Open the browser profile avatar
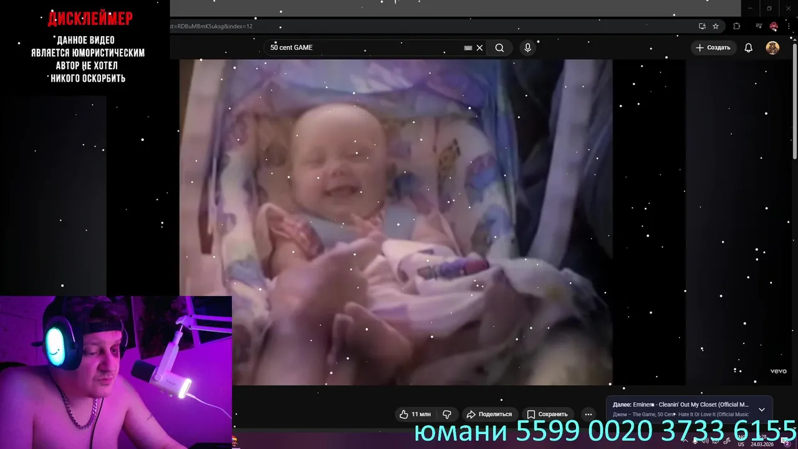 pyautogui.click(x=774, y=26)
